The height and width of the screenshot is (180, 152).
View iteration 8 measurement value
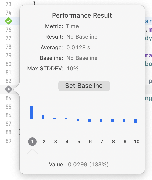click(113, 142)
